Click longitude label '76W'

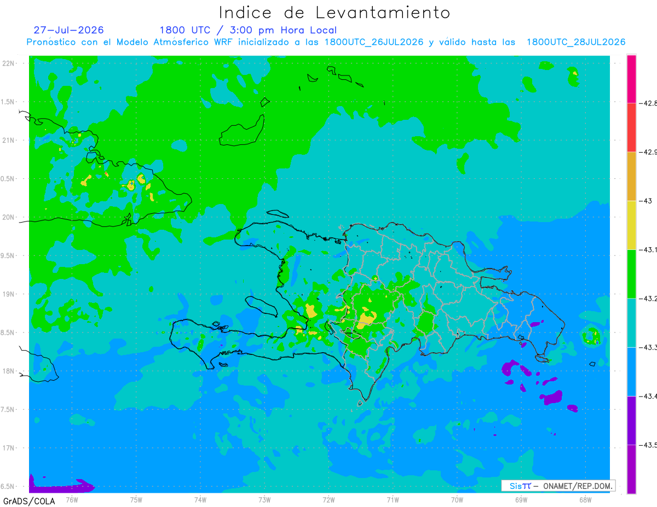(x=72, y=499)
